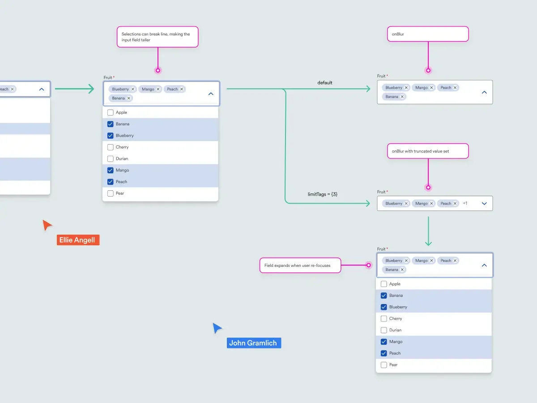
Task: Check the Cherry option in the left dropdown
Action: click(x=110, y=147)
